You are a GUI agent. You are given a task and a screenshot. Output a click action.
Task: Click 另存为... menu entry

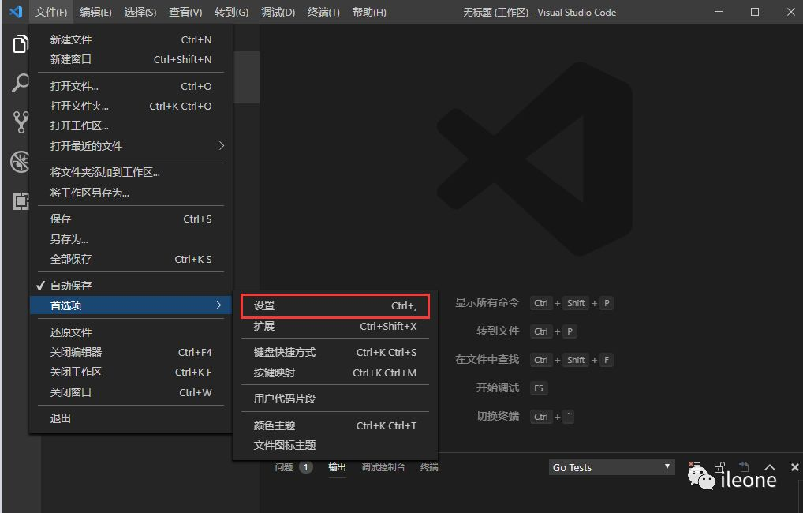pos(131,239)
